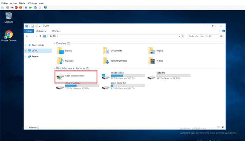Toggle enhanced session mode icon

(45, 7)
